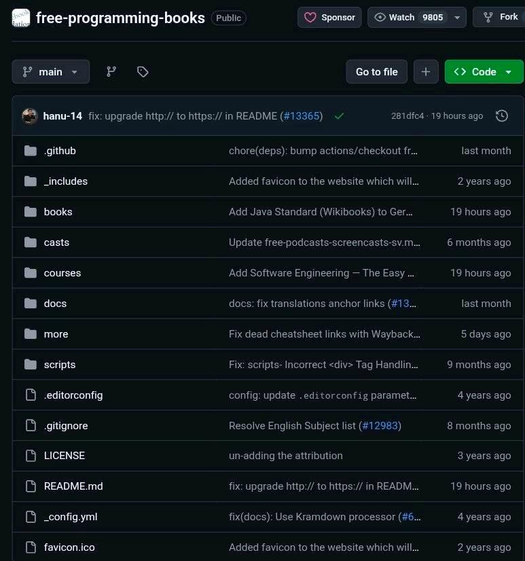Open the books folder
The image size is (525, 561).
coord(58,212)
